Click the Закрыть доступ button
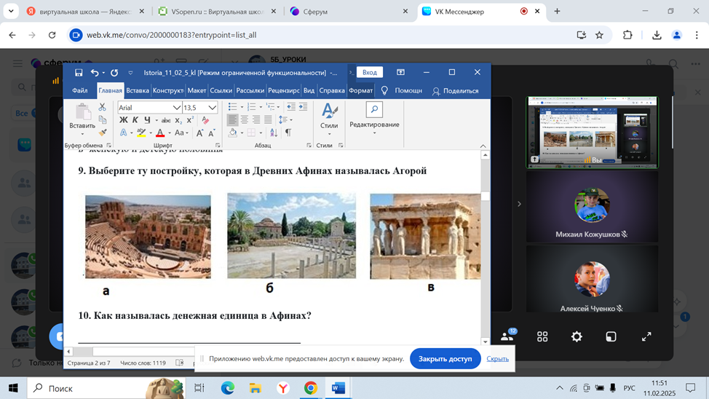 445,359
